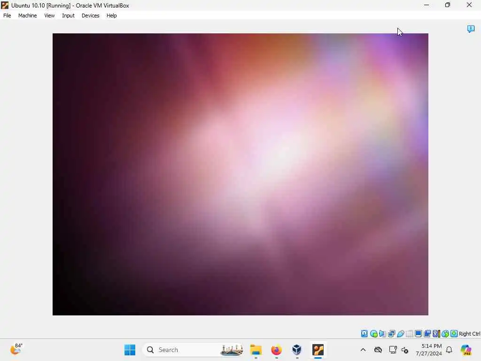This screenshot has width=481, height=361.
Task: Open the Windows Start menu
Action: [130, 350]
